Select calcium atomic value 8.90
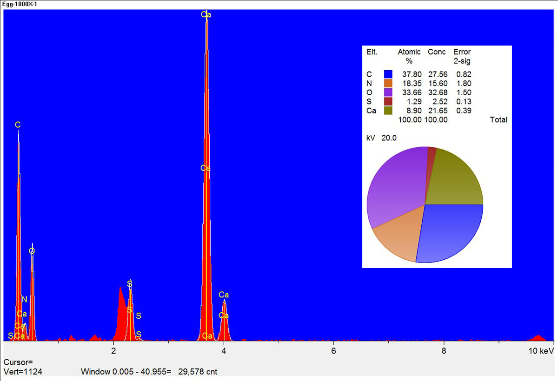The width and height of the screenshot is (558, 381). point(414,111)
